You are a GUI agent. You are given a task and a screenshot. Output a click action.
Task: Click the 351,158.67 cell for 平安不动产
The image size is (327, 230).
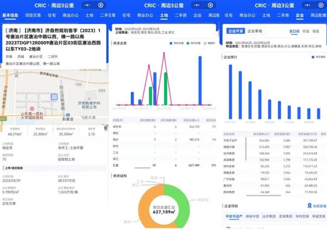[310, 141]
